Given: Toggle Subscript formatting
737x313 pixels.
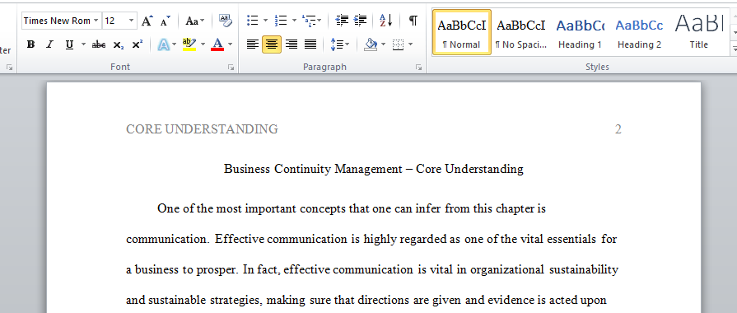Looking at the screenshot, I should coord(118,44).
